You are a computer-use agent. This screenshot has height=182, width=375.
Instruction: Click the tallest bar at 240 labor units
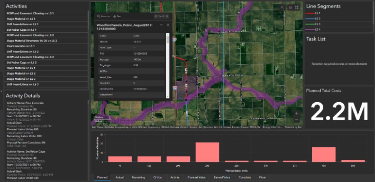coord(208,152)
